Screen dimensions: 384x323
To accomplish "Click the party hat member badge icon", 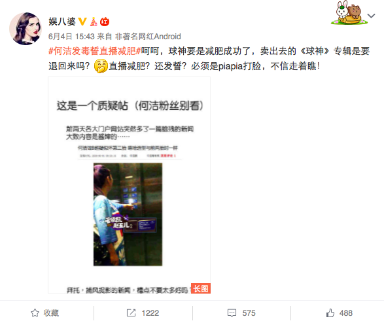I will click(x=94, y=22).
